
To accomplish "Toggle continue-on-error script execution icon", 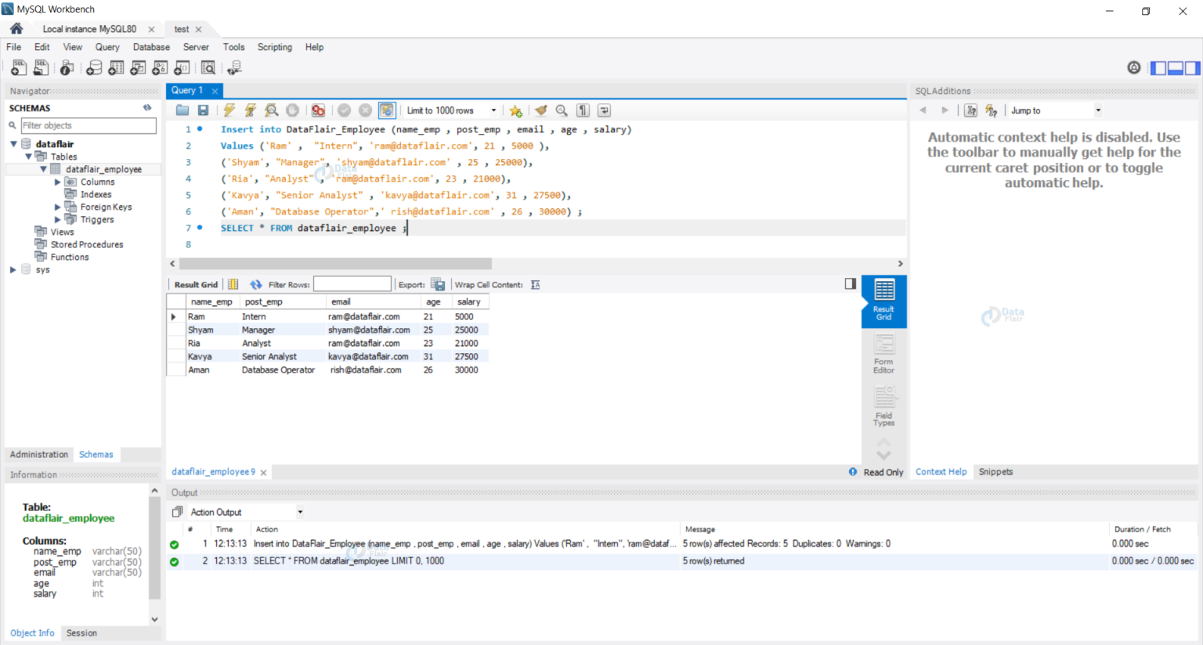I will (x=318, y=110).
